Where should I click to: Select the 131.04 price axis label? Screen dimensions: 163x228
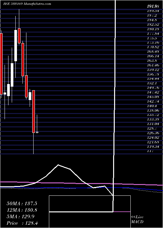[153, 124]
